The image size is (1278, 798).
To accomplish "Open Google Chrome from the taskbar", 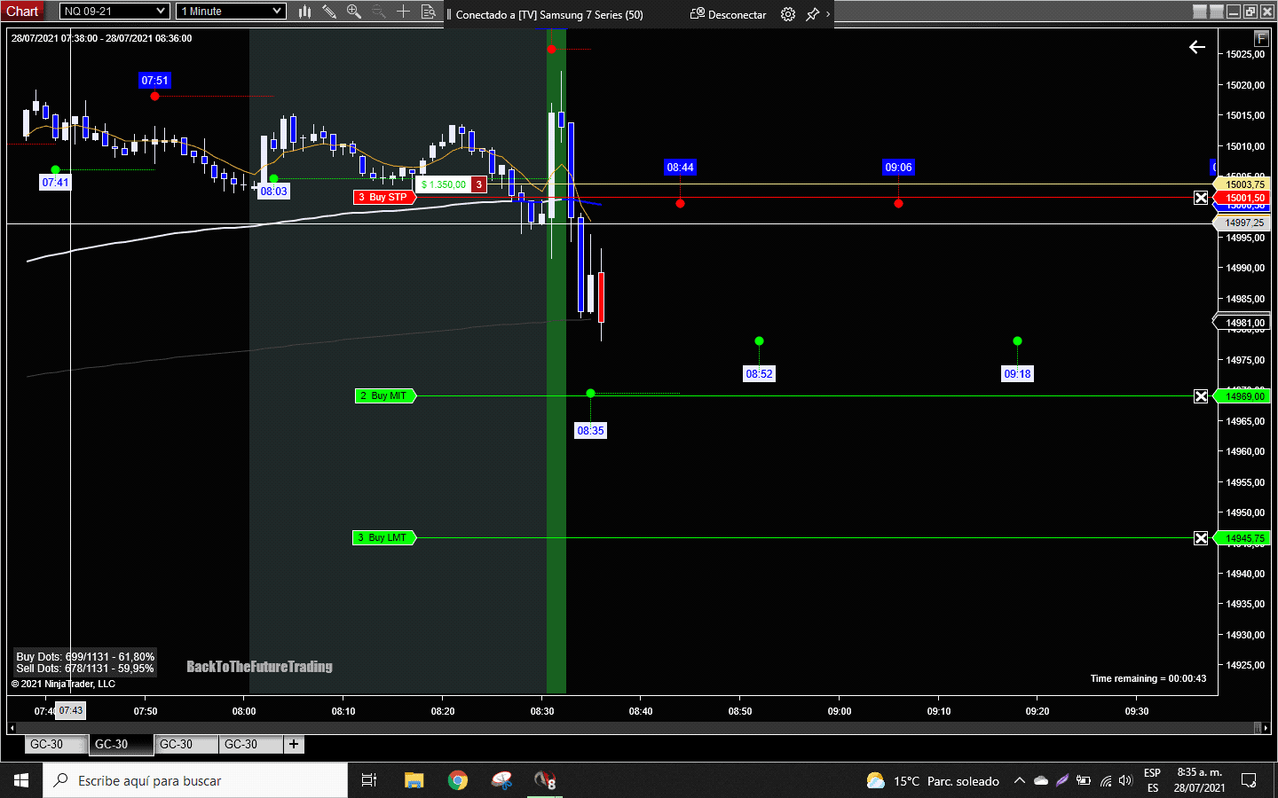I will pyautogui.click(x=458, y=780).
